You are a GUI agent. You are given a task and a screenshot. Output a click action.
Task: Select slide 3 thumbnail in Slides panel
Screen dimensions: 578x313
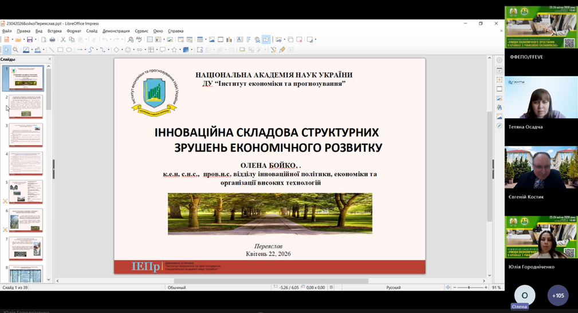coord(26,135)
